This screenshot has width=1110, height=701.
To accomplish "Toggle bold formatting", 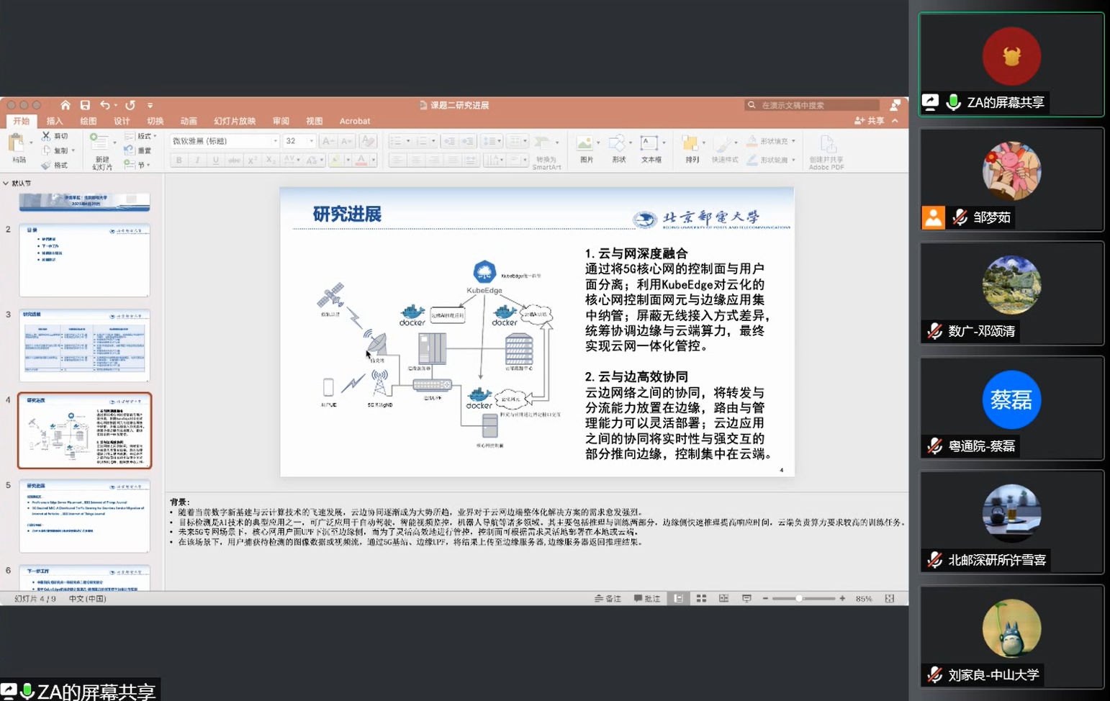I will click(x=179, y=160).
